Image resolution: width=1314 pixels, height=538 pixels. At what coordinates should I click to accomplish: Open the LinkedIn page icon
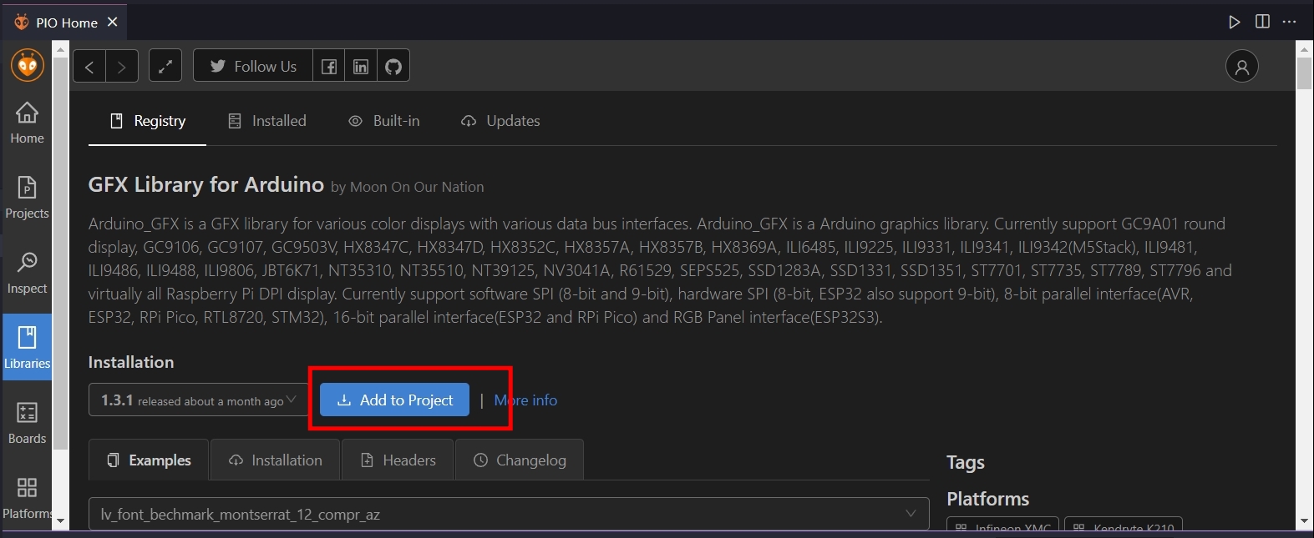361,67
